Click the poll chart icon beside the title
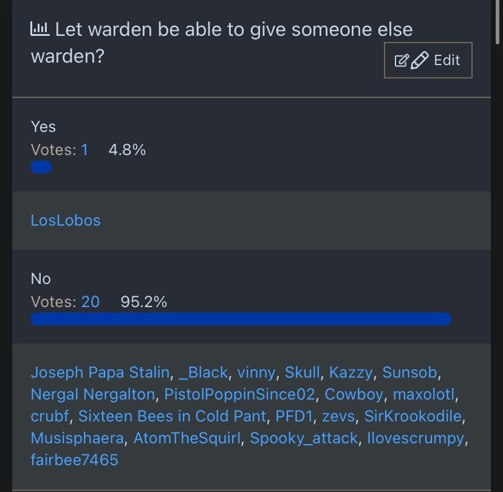The height and width of the screenshot is (492, 503). tap(40, 29)
